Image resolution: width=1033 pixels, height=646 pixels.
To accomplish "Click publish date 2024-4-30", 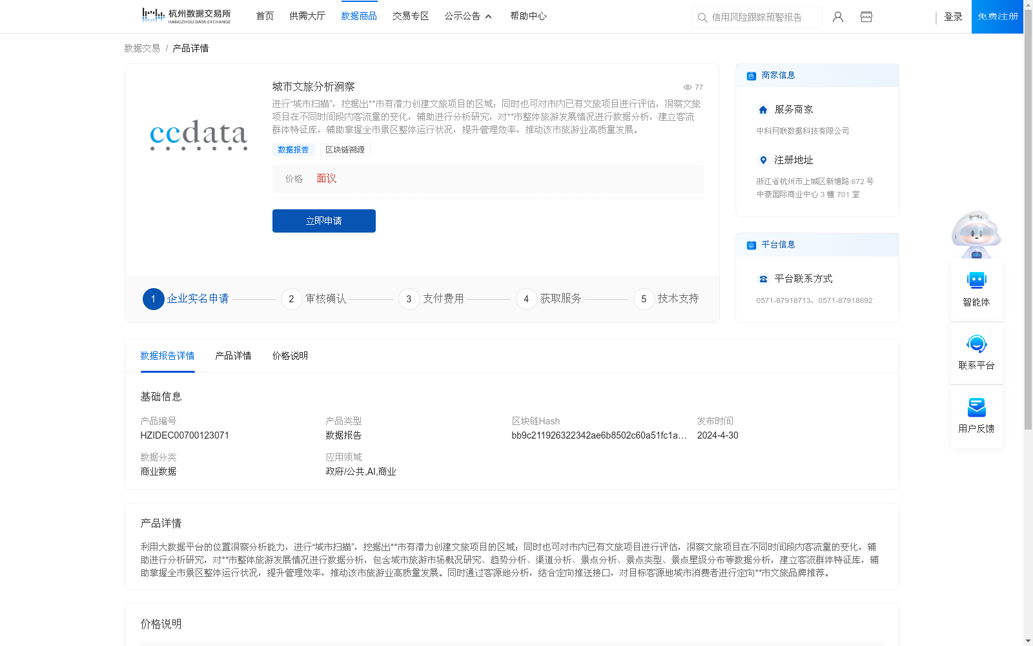I will point(717,435).
